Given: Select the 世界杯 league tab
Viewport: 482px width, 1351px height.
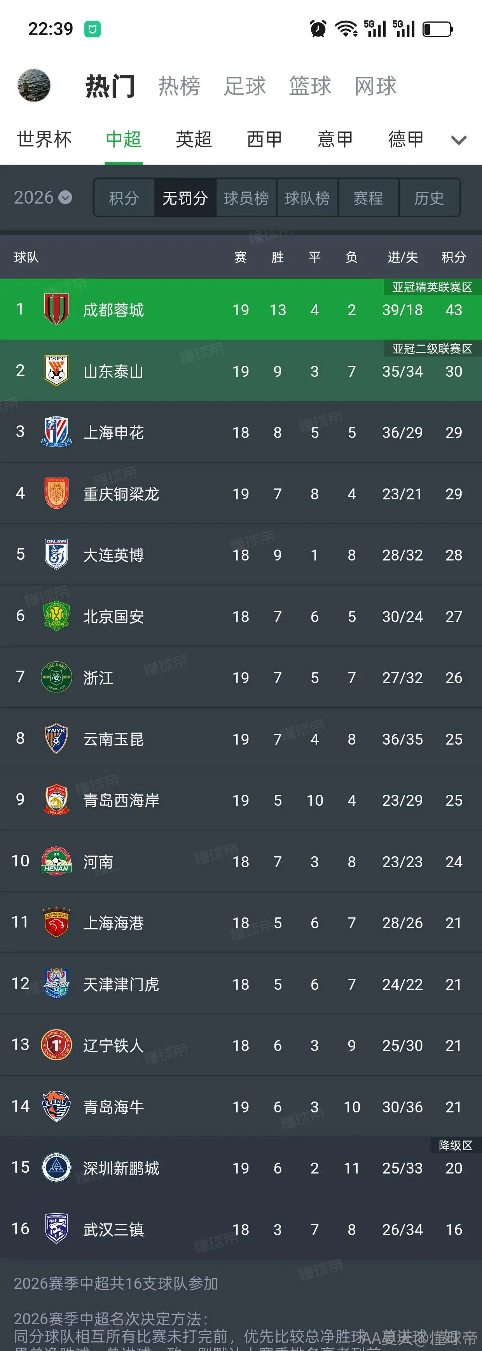Looking at the screenshot, I should tap(44, 139).
